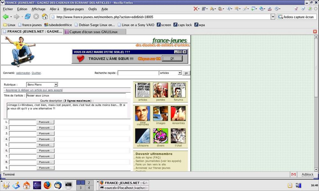Open the KDE K menu launcher
This screenshot has width=319, height=191.
(6, 185)
